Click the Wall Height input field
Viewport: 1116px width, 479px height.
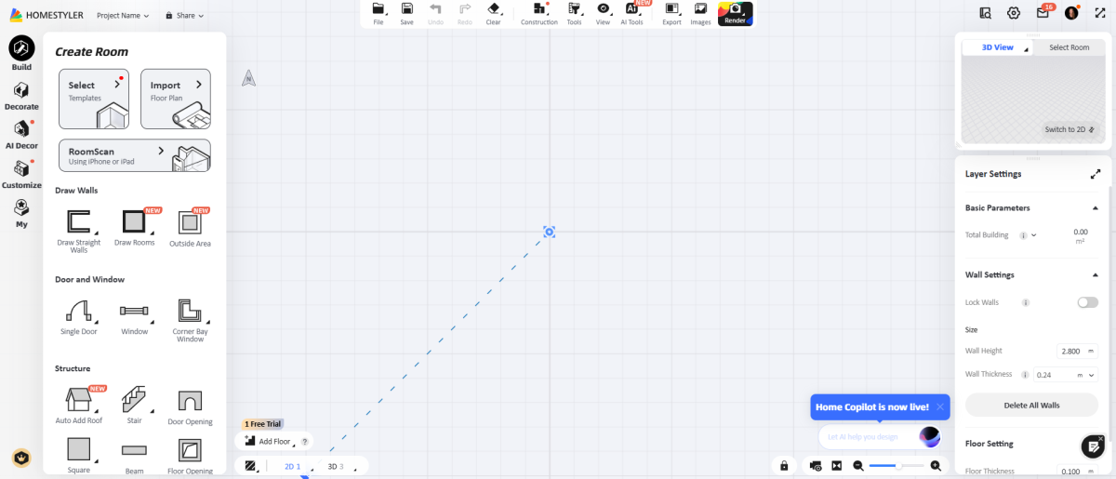click(1077, 352)
